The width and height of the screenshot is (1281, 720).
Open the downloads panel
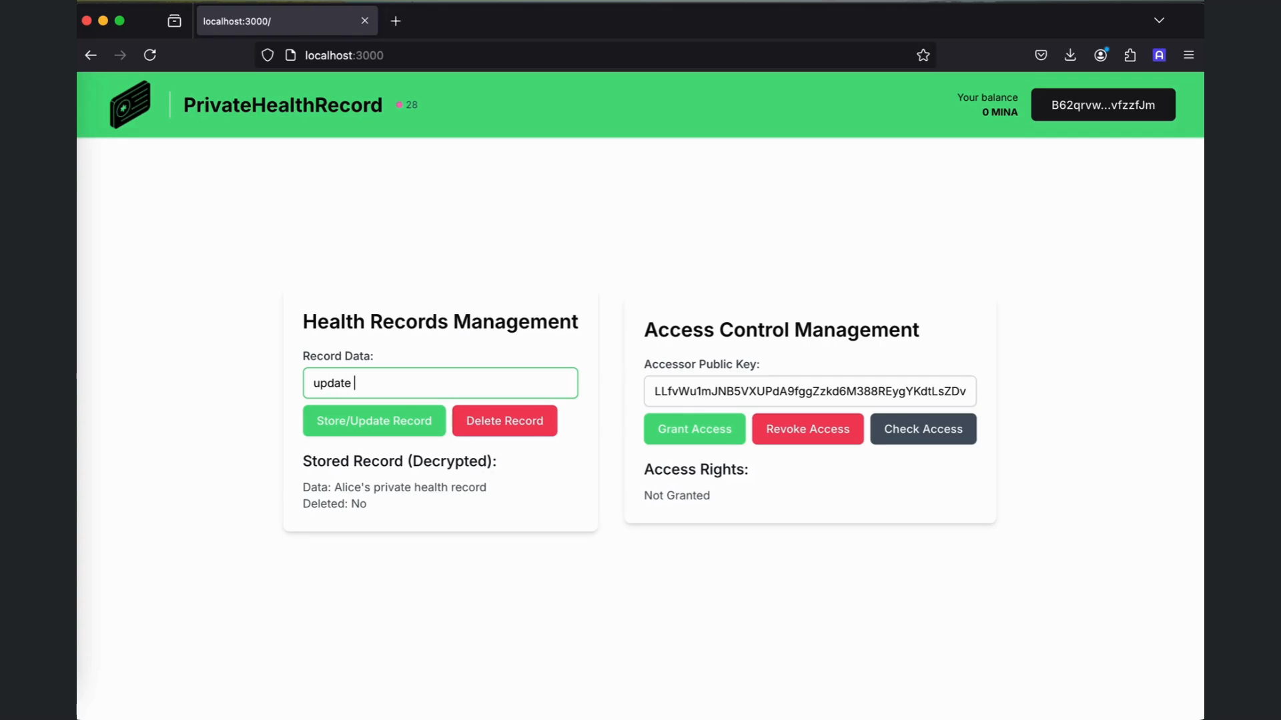pos(1070,55)
